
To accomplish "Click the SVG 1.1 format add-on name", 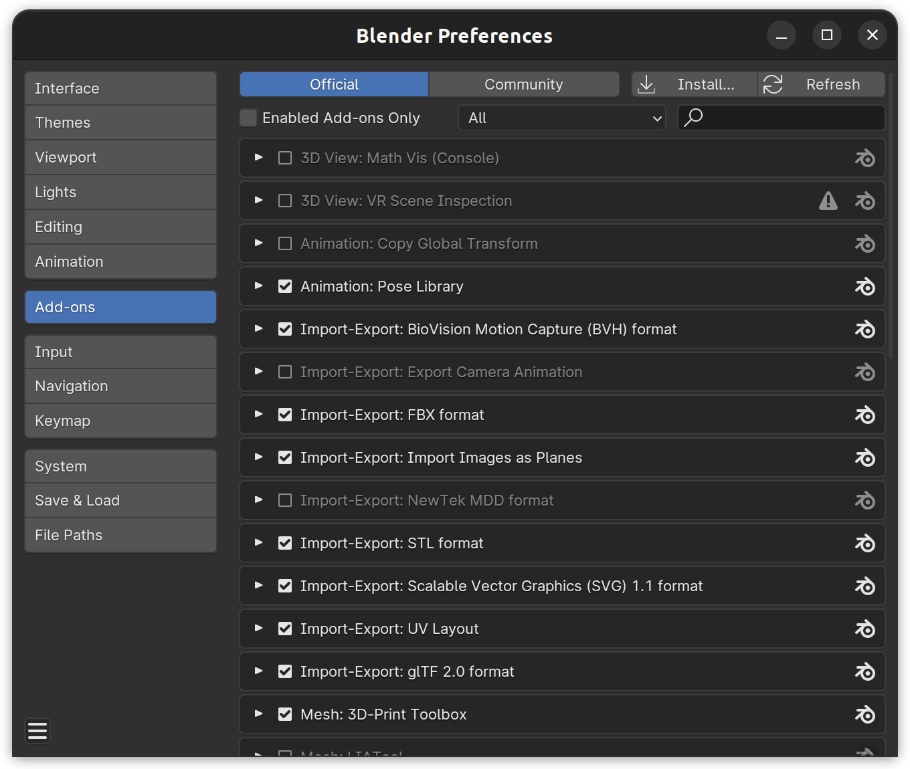I will [501, 586].
